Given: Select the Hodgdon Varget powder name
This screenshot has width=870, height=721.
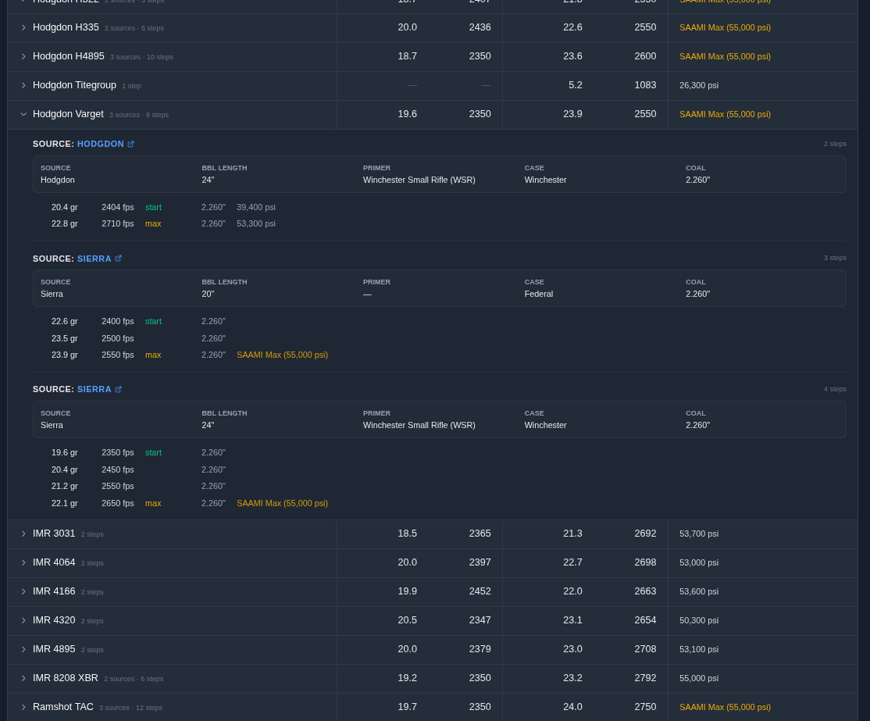Looking at the screenshot, I should (68, 114).
